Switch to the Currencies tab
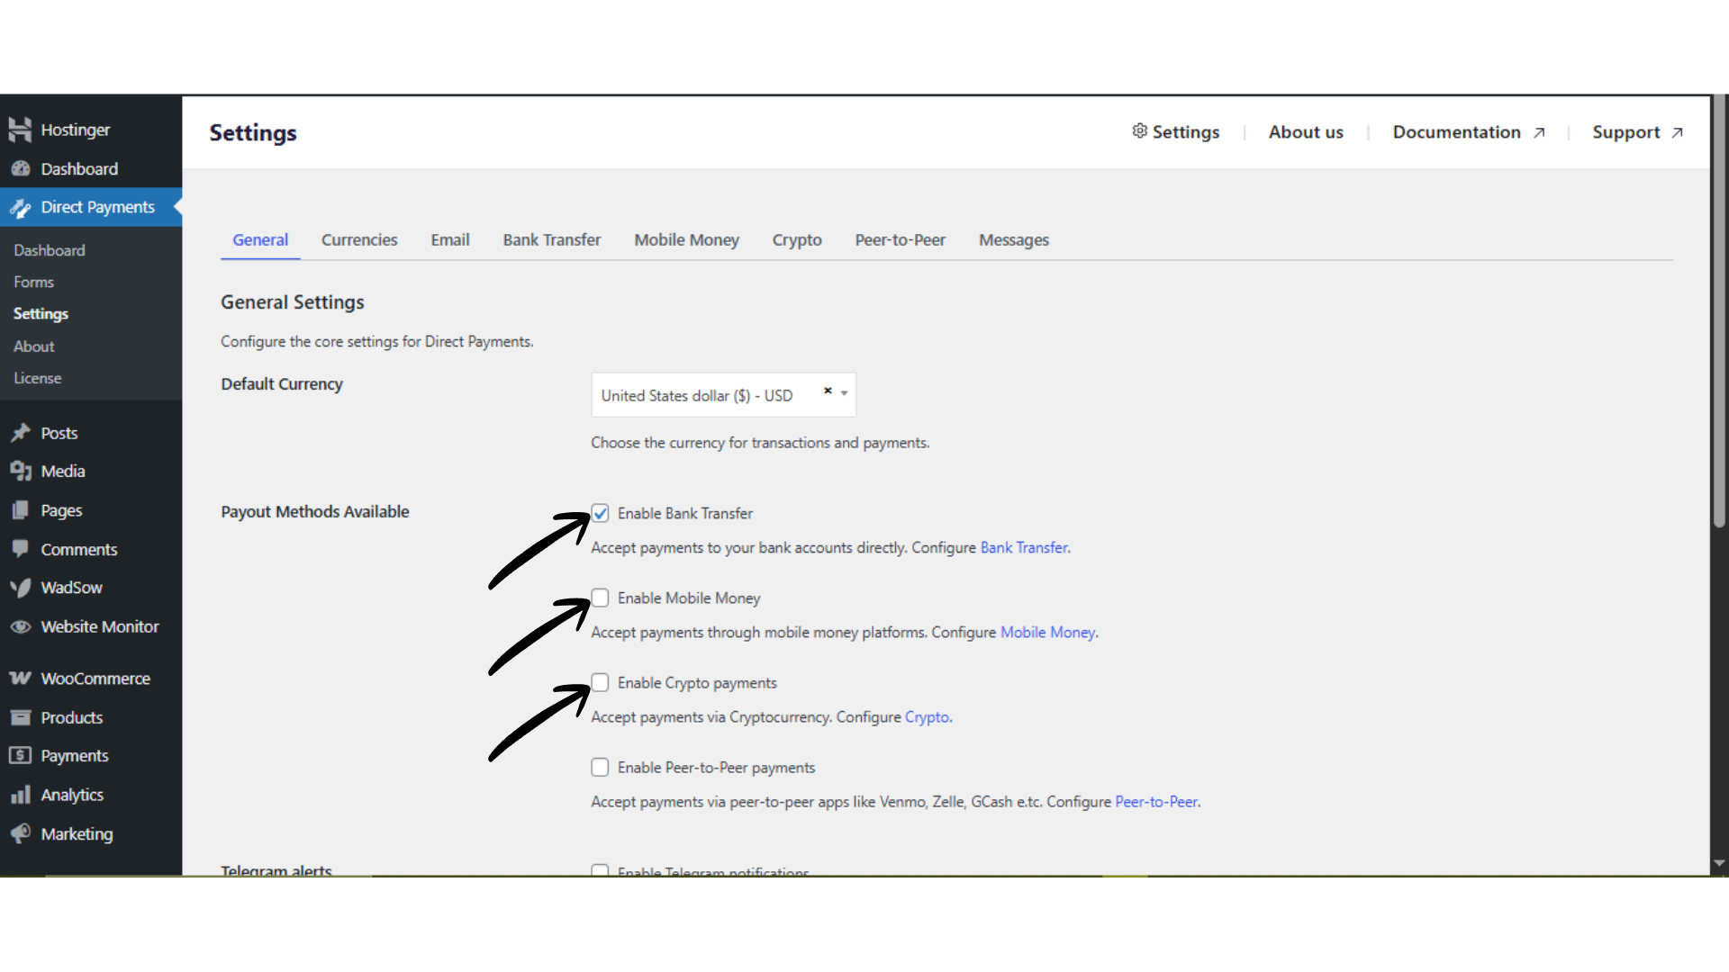 (359, 240)
